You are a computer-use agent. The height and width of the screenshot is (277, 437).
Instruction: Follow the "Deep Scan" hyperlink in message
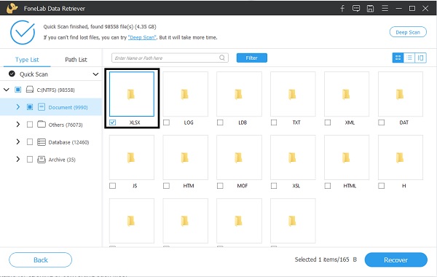[142, 37]
